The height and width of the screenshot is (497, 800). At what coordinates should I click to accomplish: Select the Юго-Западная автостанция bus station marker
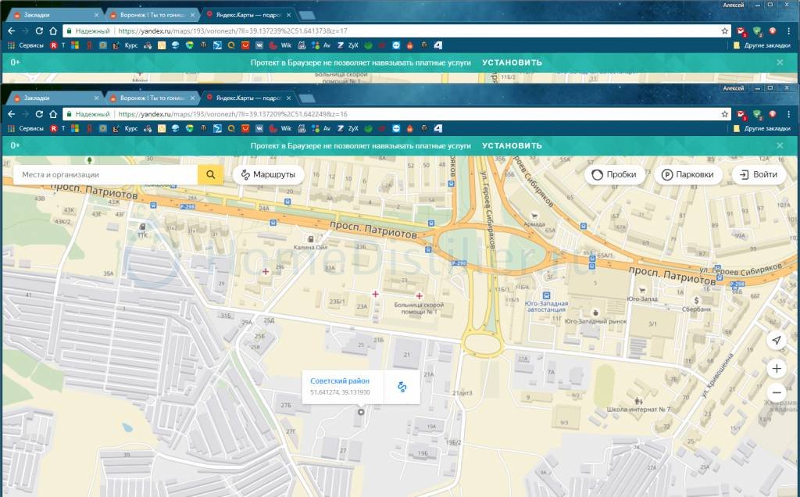[546, 295]
